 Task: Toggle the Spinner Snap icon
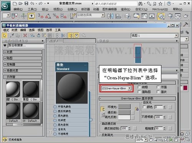[x=63, y=16]
